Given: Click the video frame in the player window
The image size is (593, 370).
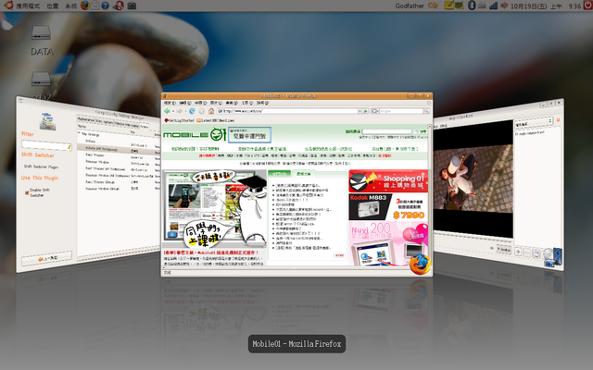Looking at the screenshot, I should (x=473, y=179).
